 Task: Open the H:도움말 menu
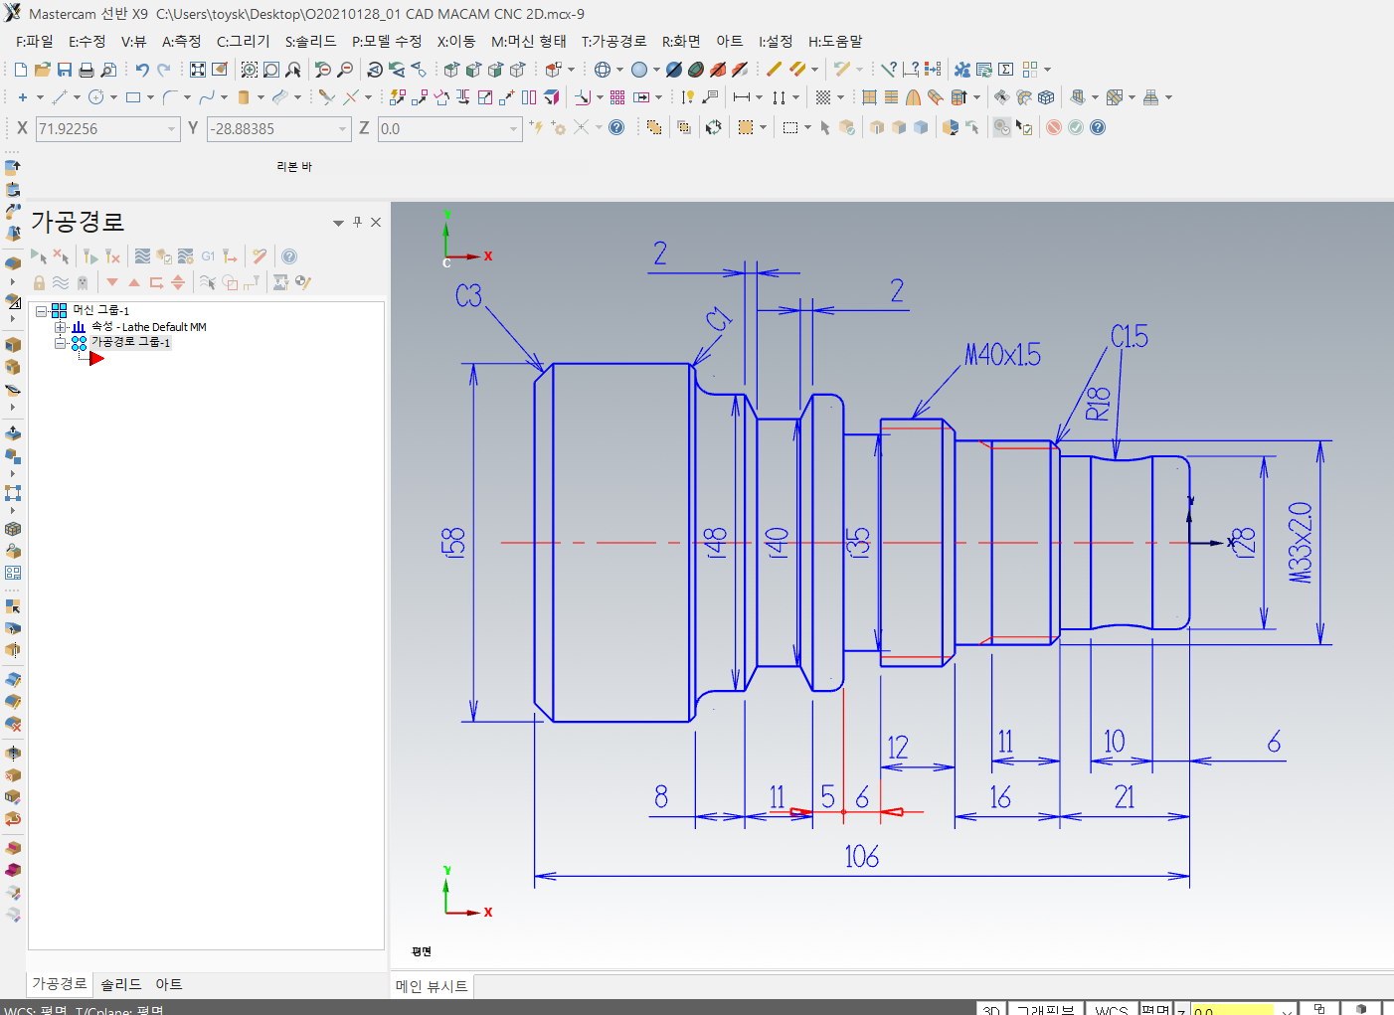(835, 41)
